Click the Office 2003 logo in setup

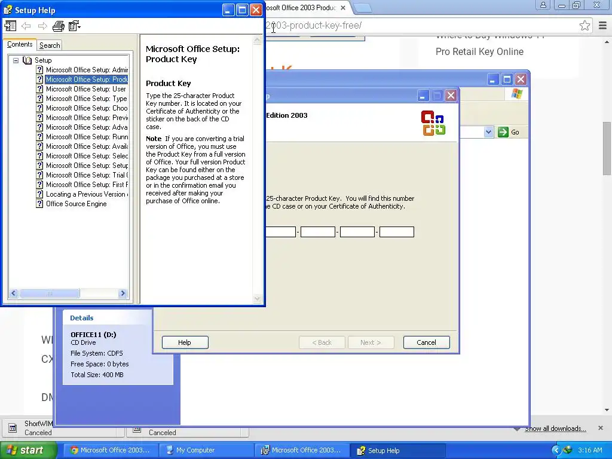433,123
